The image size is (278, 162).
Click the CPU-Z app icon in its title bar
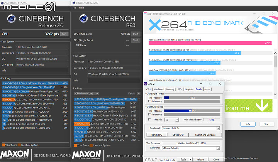pos(146,84)
